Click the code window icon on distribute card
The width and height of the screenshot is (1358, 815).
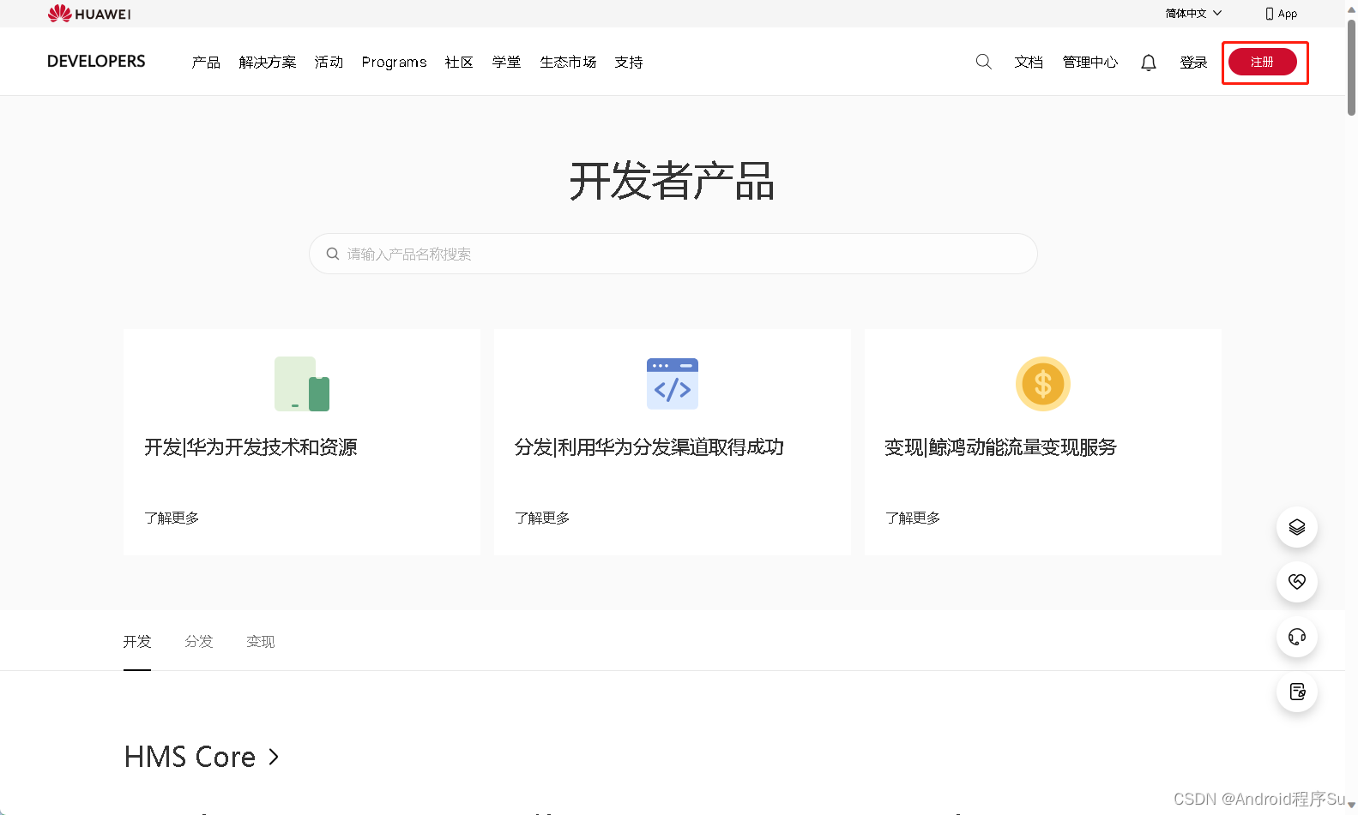[673, 384]
